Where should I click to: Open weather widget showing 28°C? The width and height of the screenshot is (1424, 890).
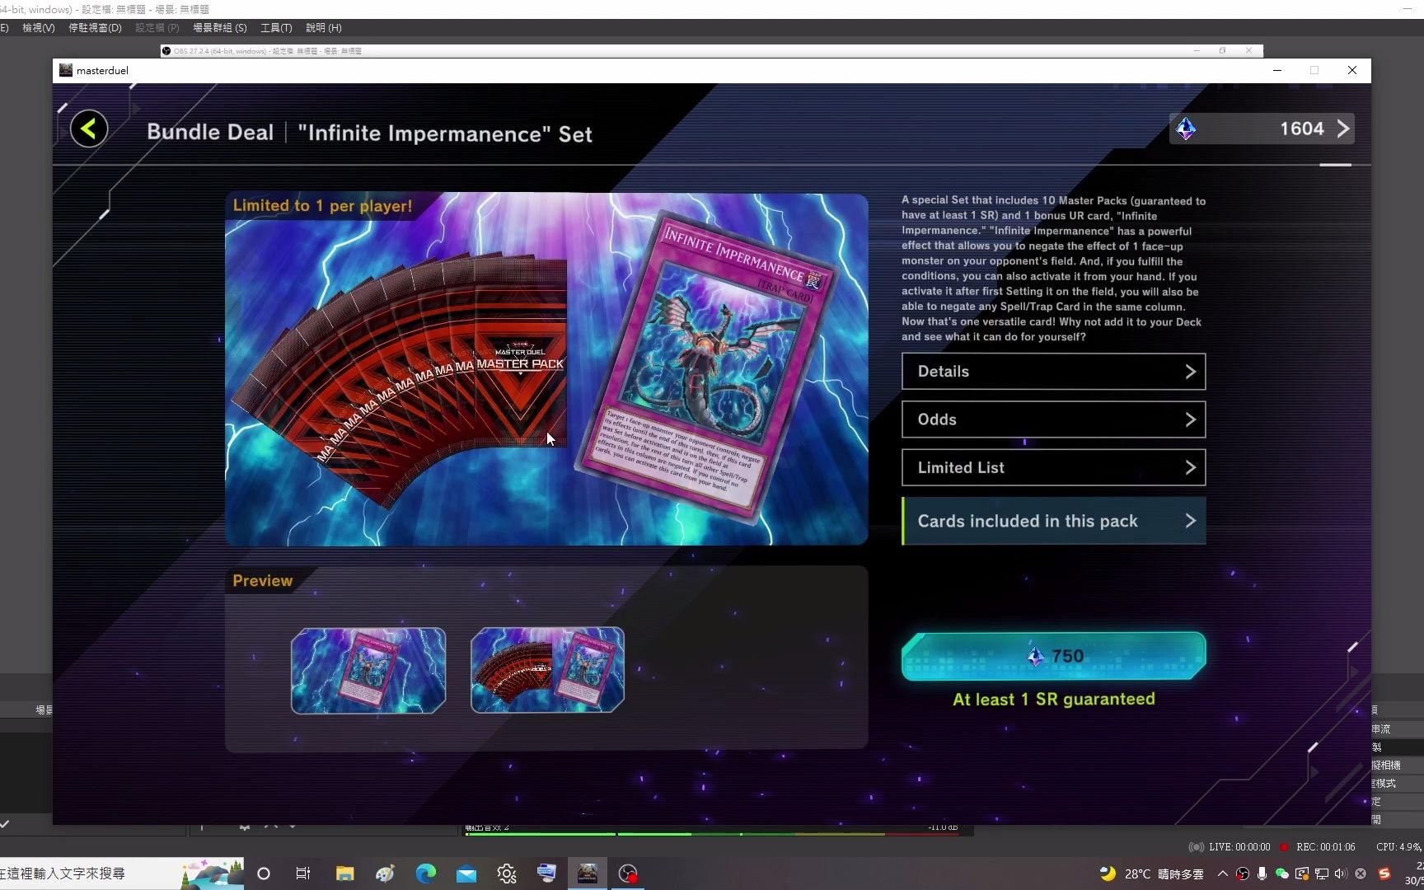point(1151,874)
